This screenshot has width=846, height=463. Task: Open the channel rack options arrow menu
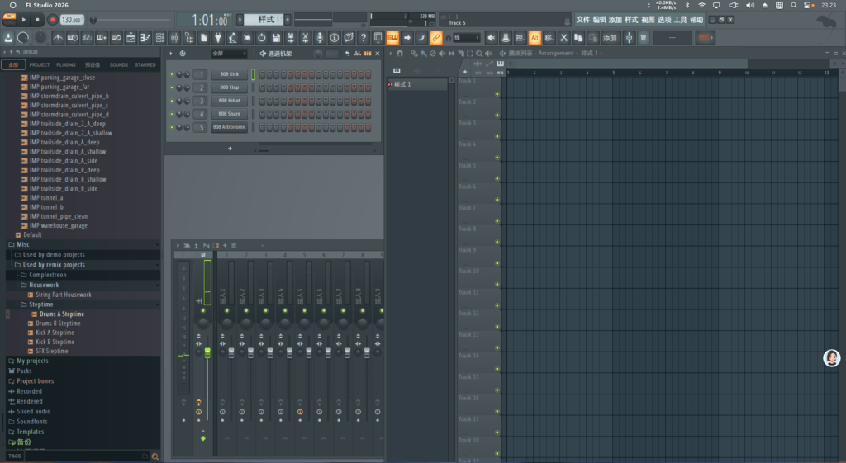171,54
